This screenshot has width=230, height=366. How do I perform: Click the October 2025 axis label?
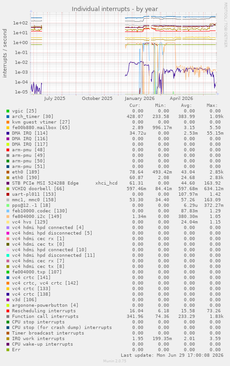coord(97,98)
